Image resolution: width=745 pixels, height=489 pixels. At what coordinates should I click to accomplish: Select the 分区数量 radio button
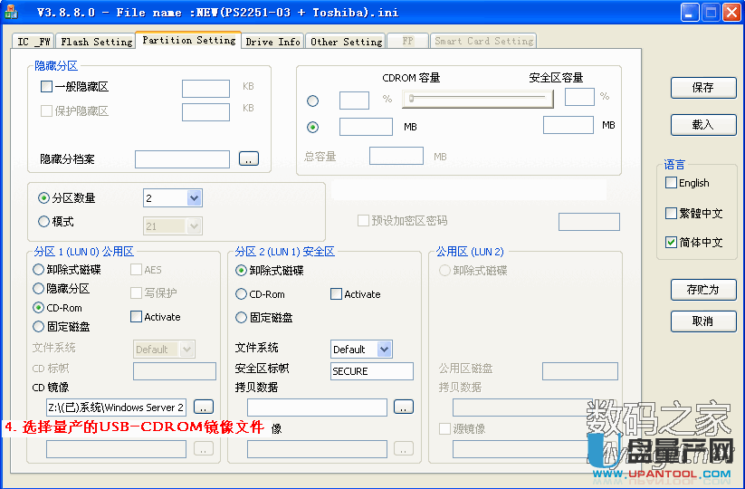[x=43, y=197]
